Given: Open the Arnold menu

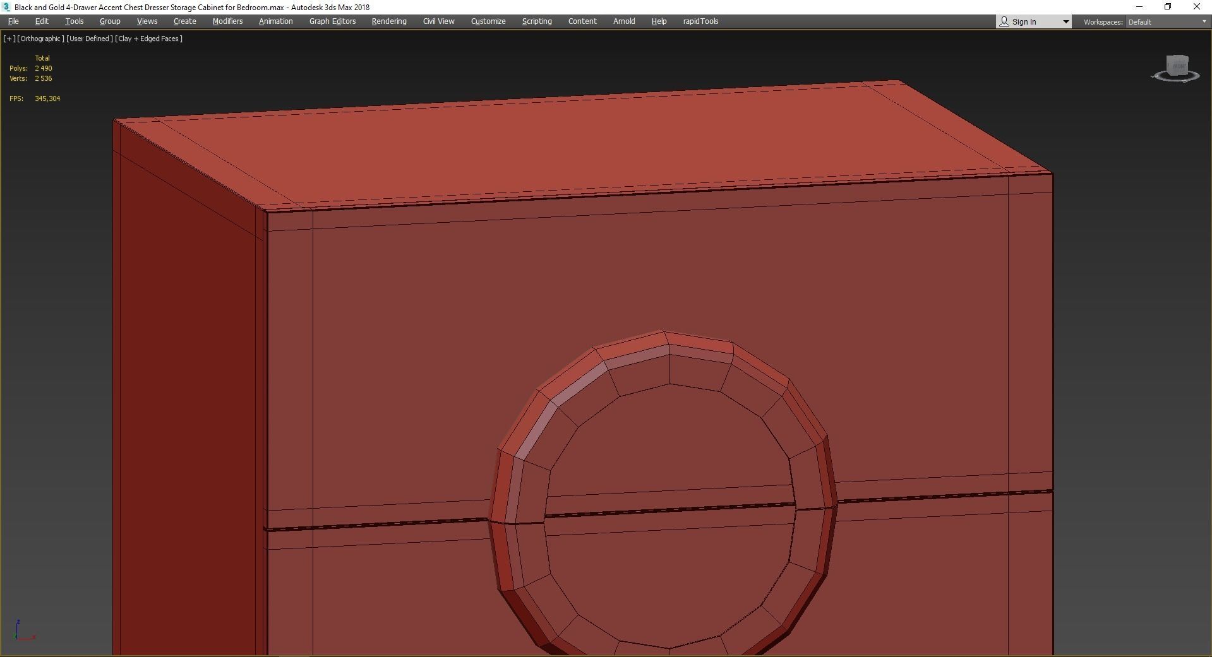Looking at the screenshot, I should 624,21.
